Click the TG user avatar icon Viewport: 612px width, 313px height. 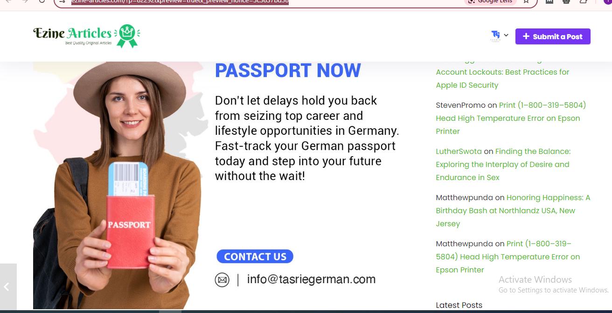coord(495,35)
